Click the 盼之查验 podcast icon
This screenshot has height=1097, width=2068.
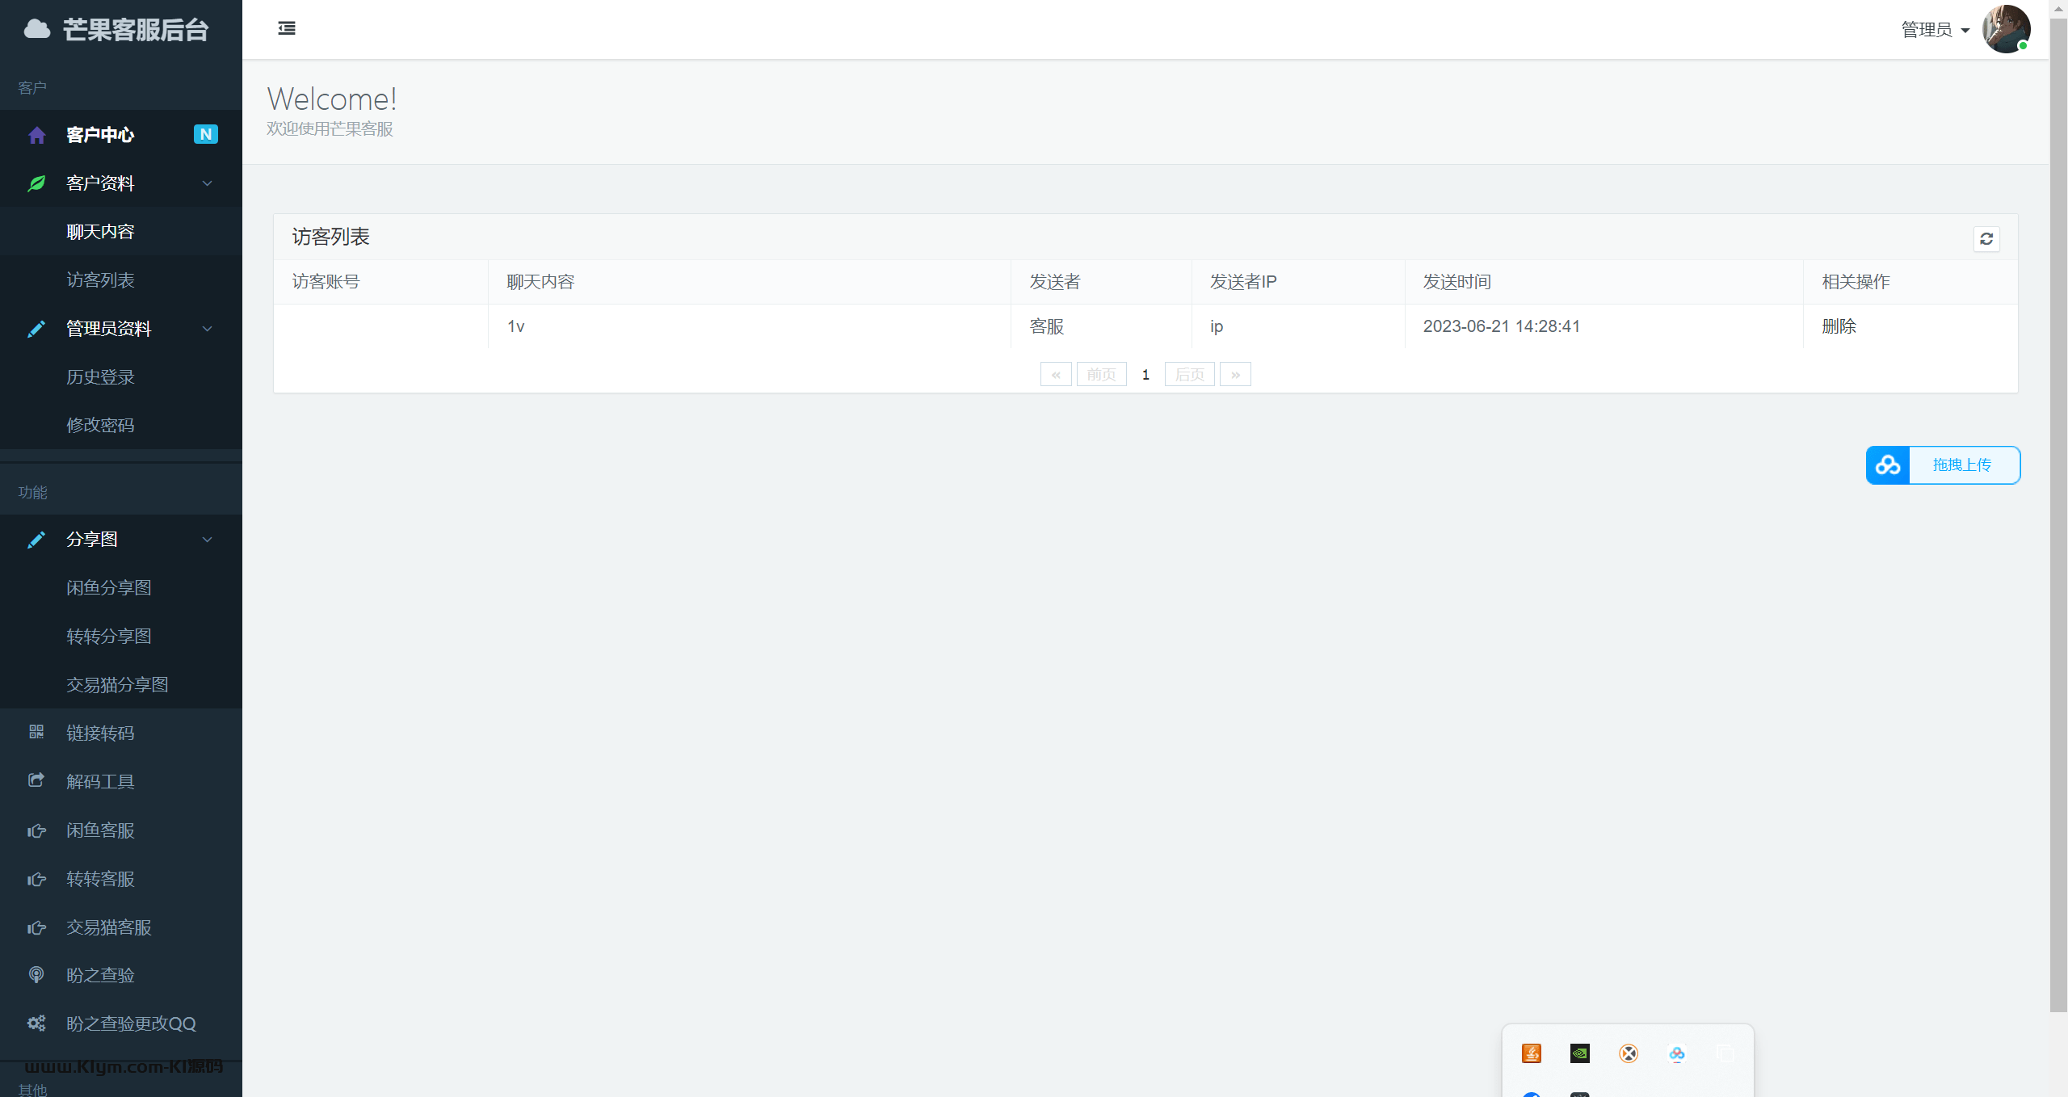click(x=36, y=975)
